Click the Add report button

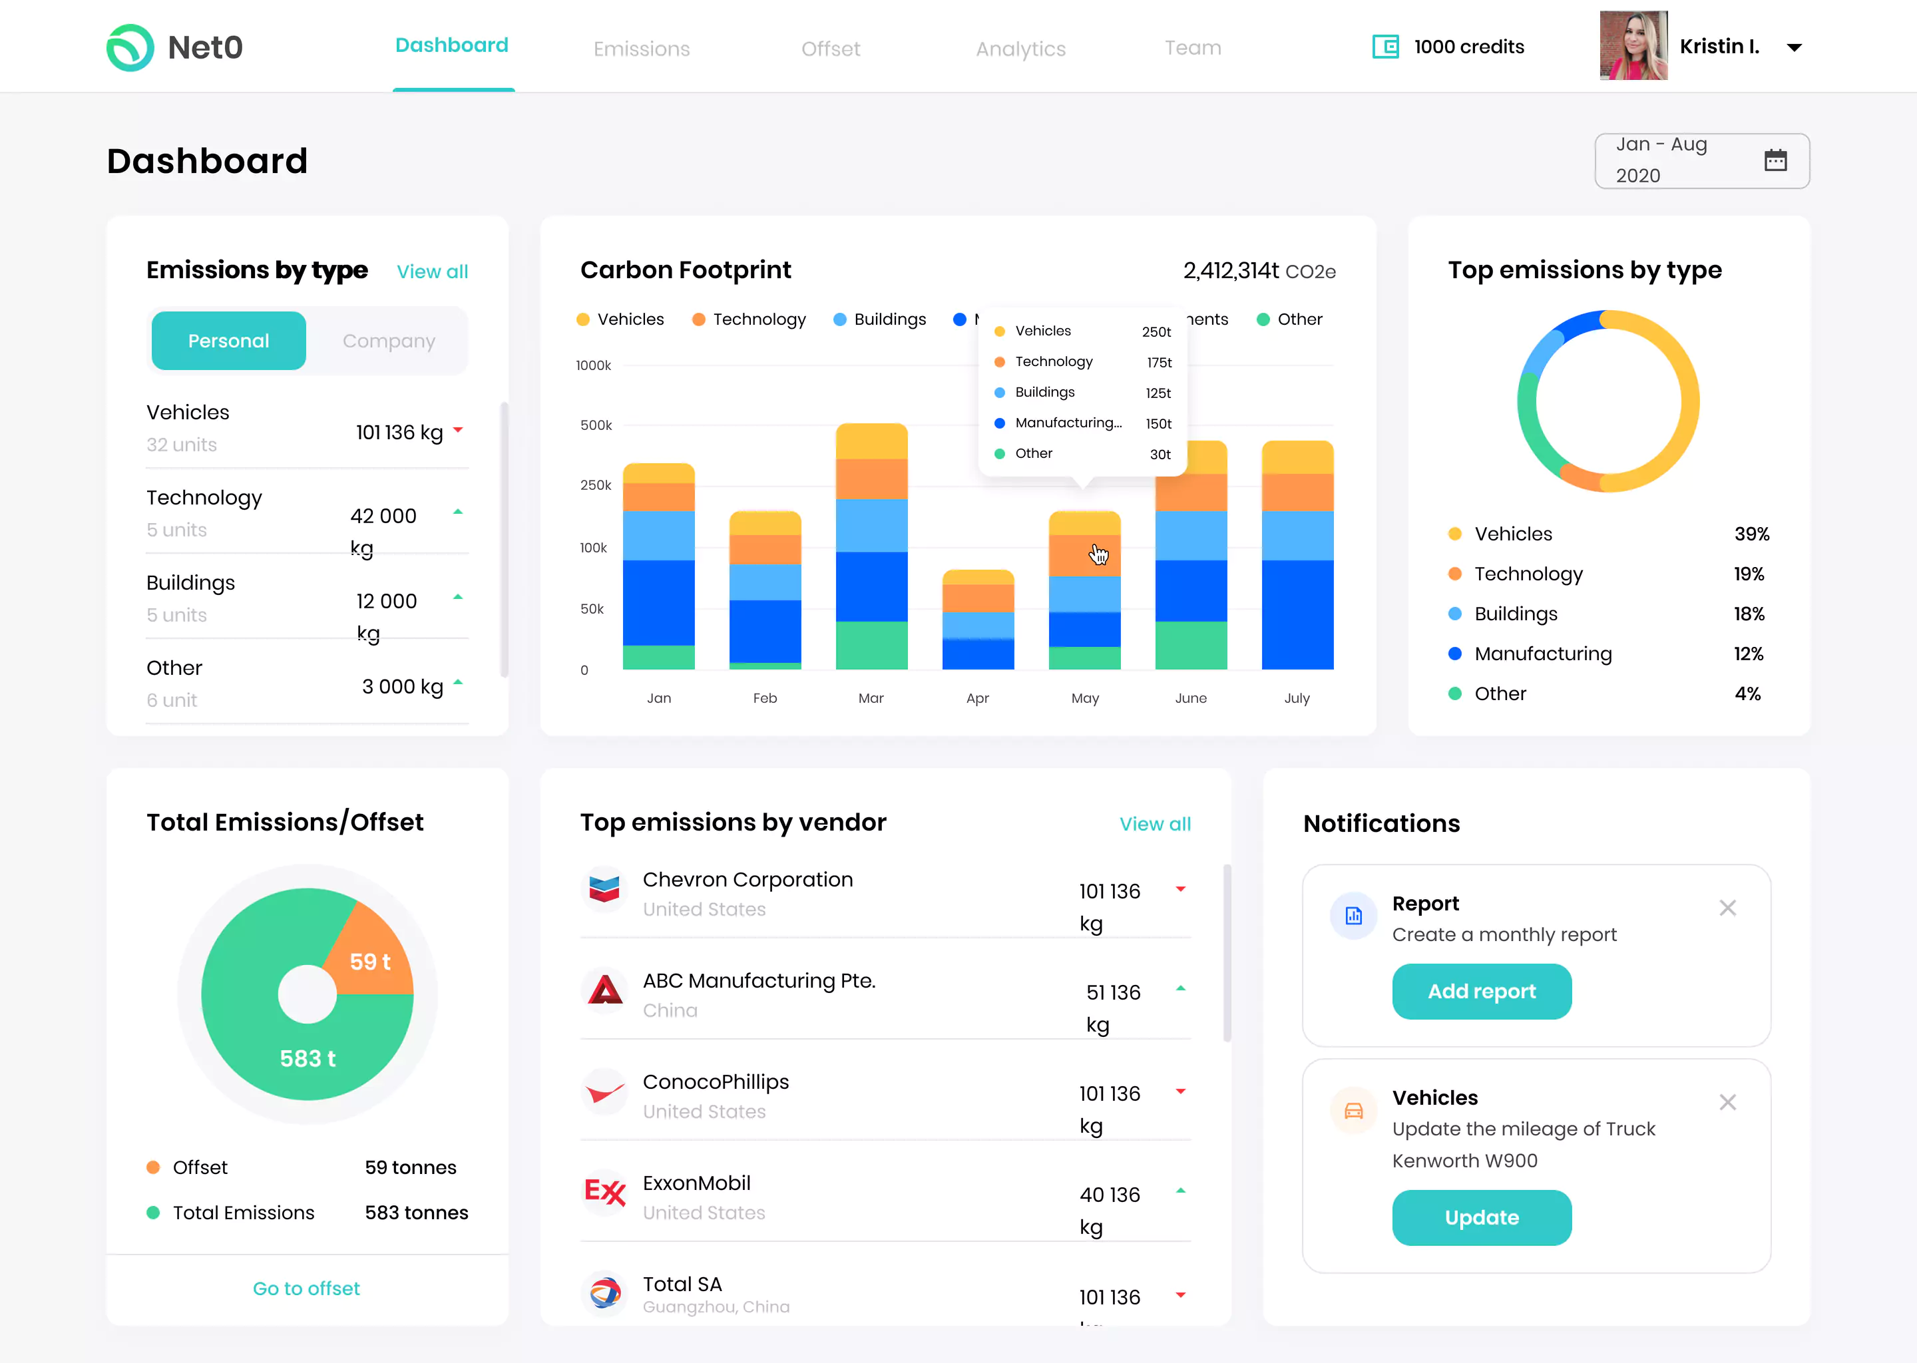[1482, 991]
